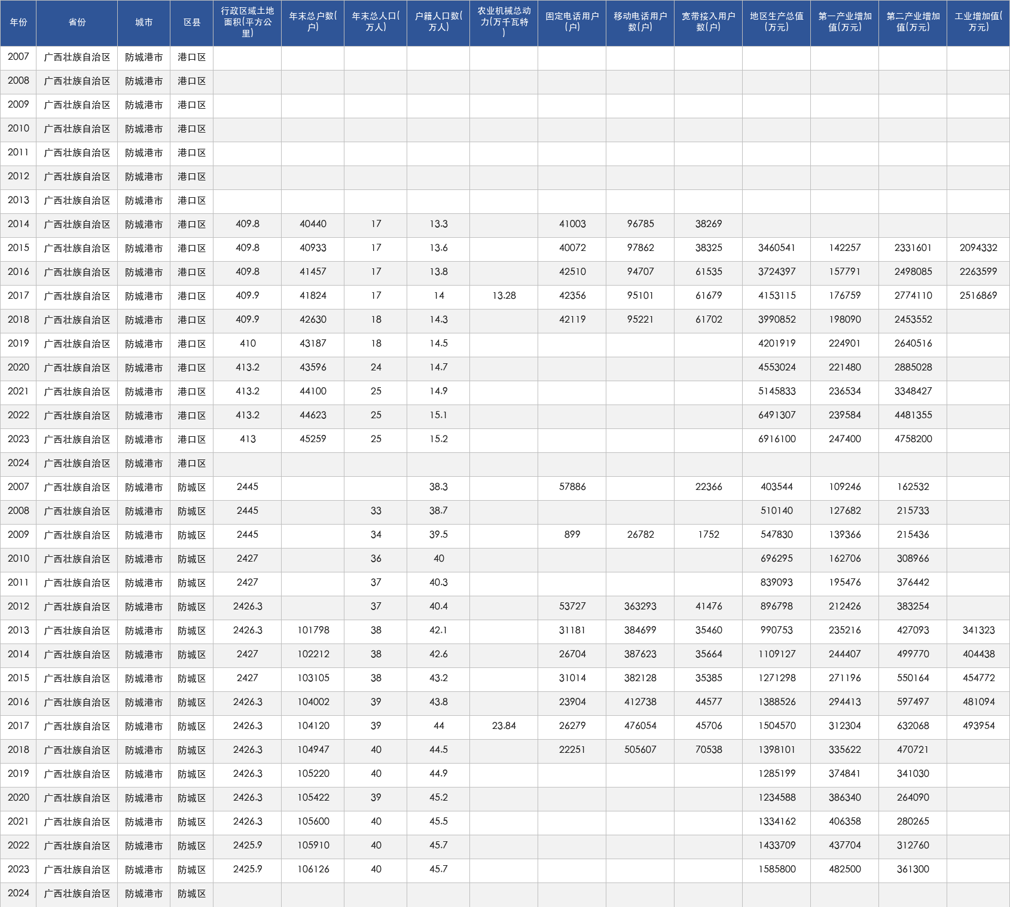Select 宽带接入 value 70538 for 防城区
Screen dimensions: 1010x907
(x=709, y=750)
